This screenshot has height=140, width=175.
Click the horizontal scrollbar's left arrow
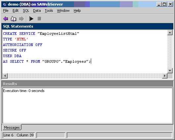[x=5, y=76]
